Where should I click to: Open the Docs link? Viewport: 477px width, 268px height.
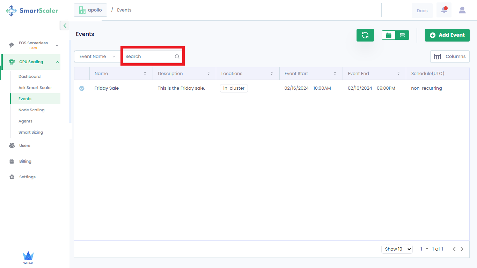(x=422, y=10)
